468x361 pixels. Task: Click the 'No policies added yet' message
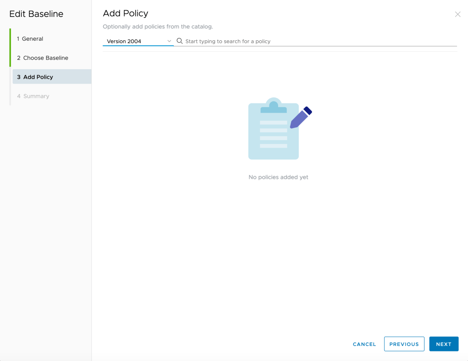coord(278,177)
